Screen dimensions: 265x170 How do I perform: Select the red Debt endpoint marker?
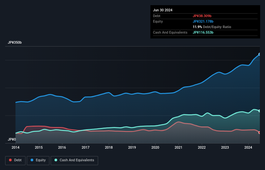coord(260,133)
